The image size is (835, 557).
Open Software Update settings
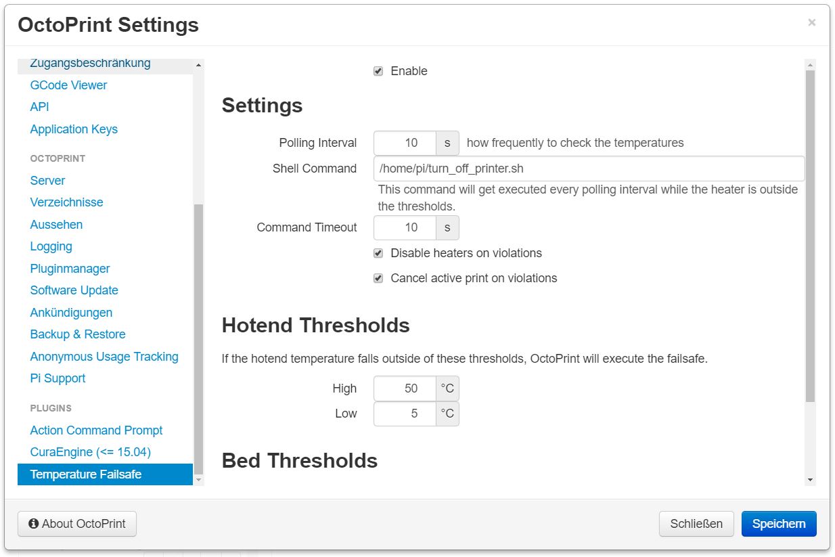pyautogui.click(x=74, y=290)
